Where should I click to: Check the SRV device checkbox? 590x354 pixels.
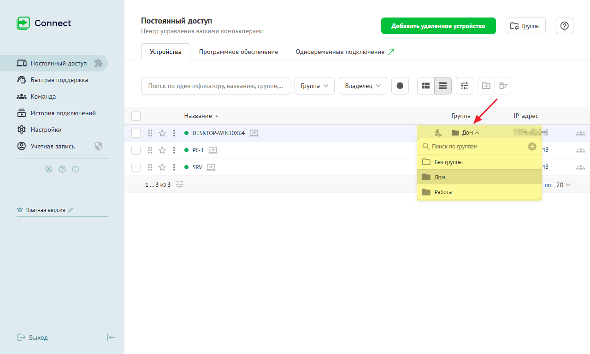pyautogui.click(x=136, y=167)
